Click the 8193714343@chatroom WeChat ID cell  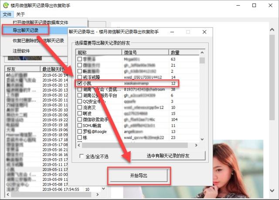(144, 89)
